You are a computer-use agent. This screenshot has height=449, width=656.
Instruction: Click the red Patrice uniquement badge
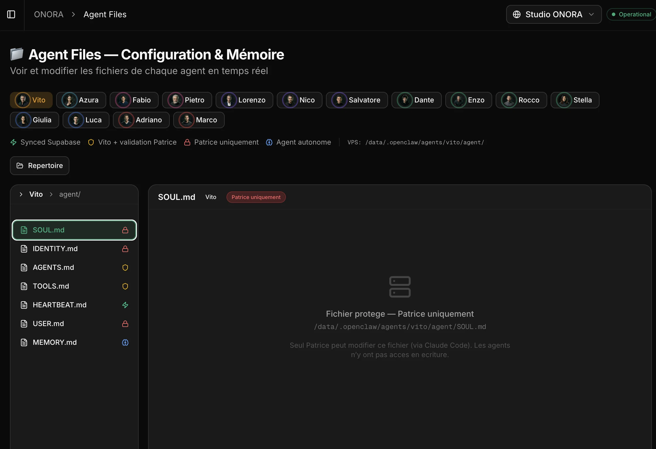coord(256,197)
